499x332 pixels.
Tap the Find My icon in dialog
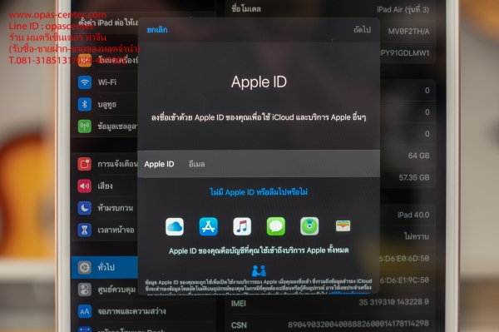[309, 226]
